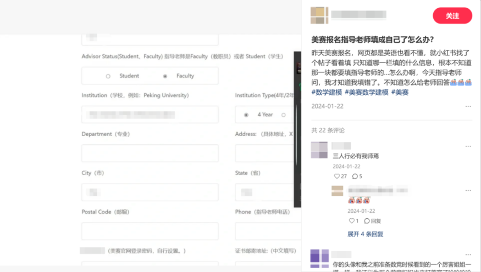Open options for 三人行必有我师焉 comment
The height and width of the screenshot is (272, 481).
pos(468,146)
